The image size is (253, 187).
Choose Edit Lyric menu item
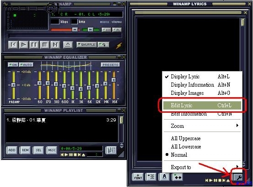pyautogui.click(x=202, y=105)
